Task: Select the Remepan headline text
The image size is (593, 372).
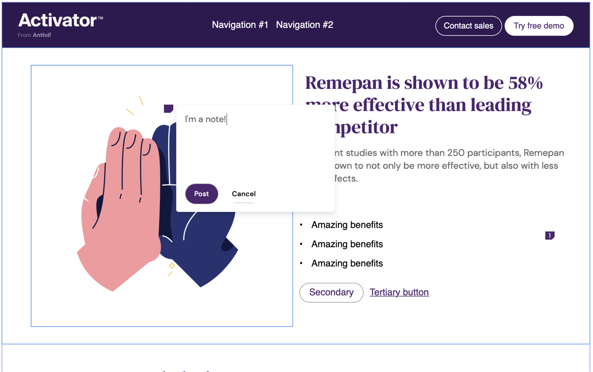Action: pos(424,83)
